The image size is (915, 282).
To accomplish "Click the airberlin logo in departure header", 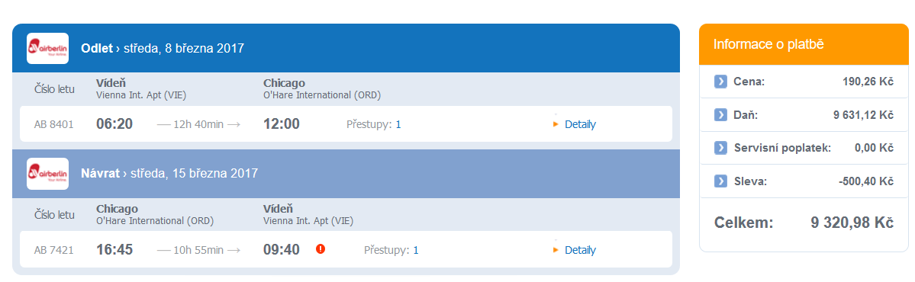I will coord(47,48).
